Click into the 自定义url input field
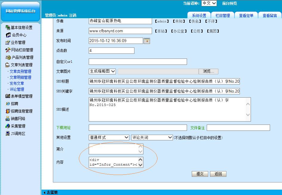This screenshot has height=195, width=282. tap(138, 62)
